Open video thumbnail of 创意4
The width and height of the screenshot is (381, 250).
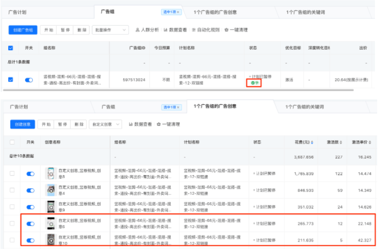coord(51,190)
